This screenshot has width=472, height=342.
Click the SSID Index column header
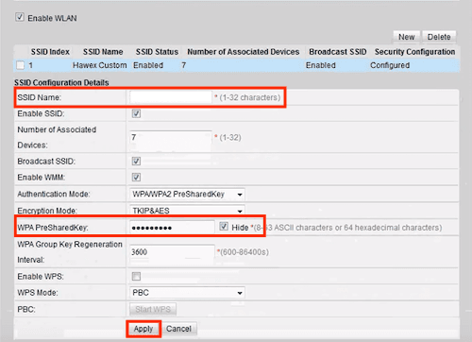(50, 52)
